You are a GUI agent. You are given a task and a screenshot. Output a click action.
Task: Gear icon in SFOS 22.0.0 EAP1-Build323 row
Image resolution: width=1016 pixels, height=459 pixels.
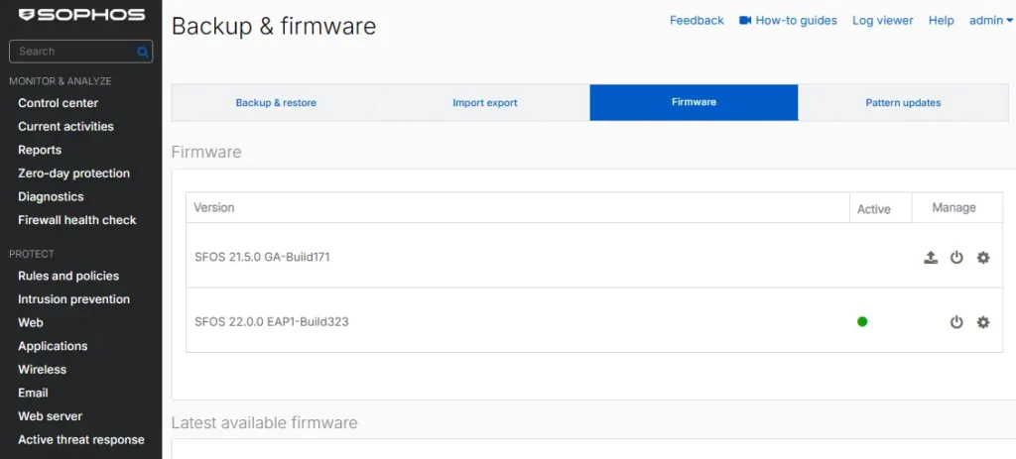983,322
